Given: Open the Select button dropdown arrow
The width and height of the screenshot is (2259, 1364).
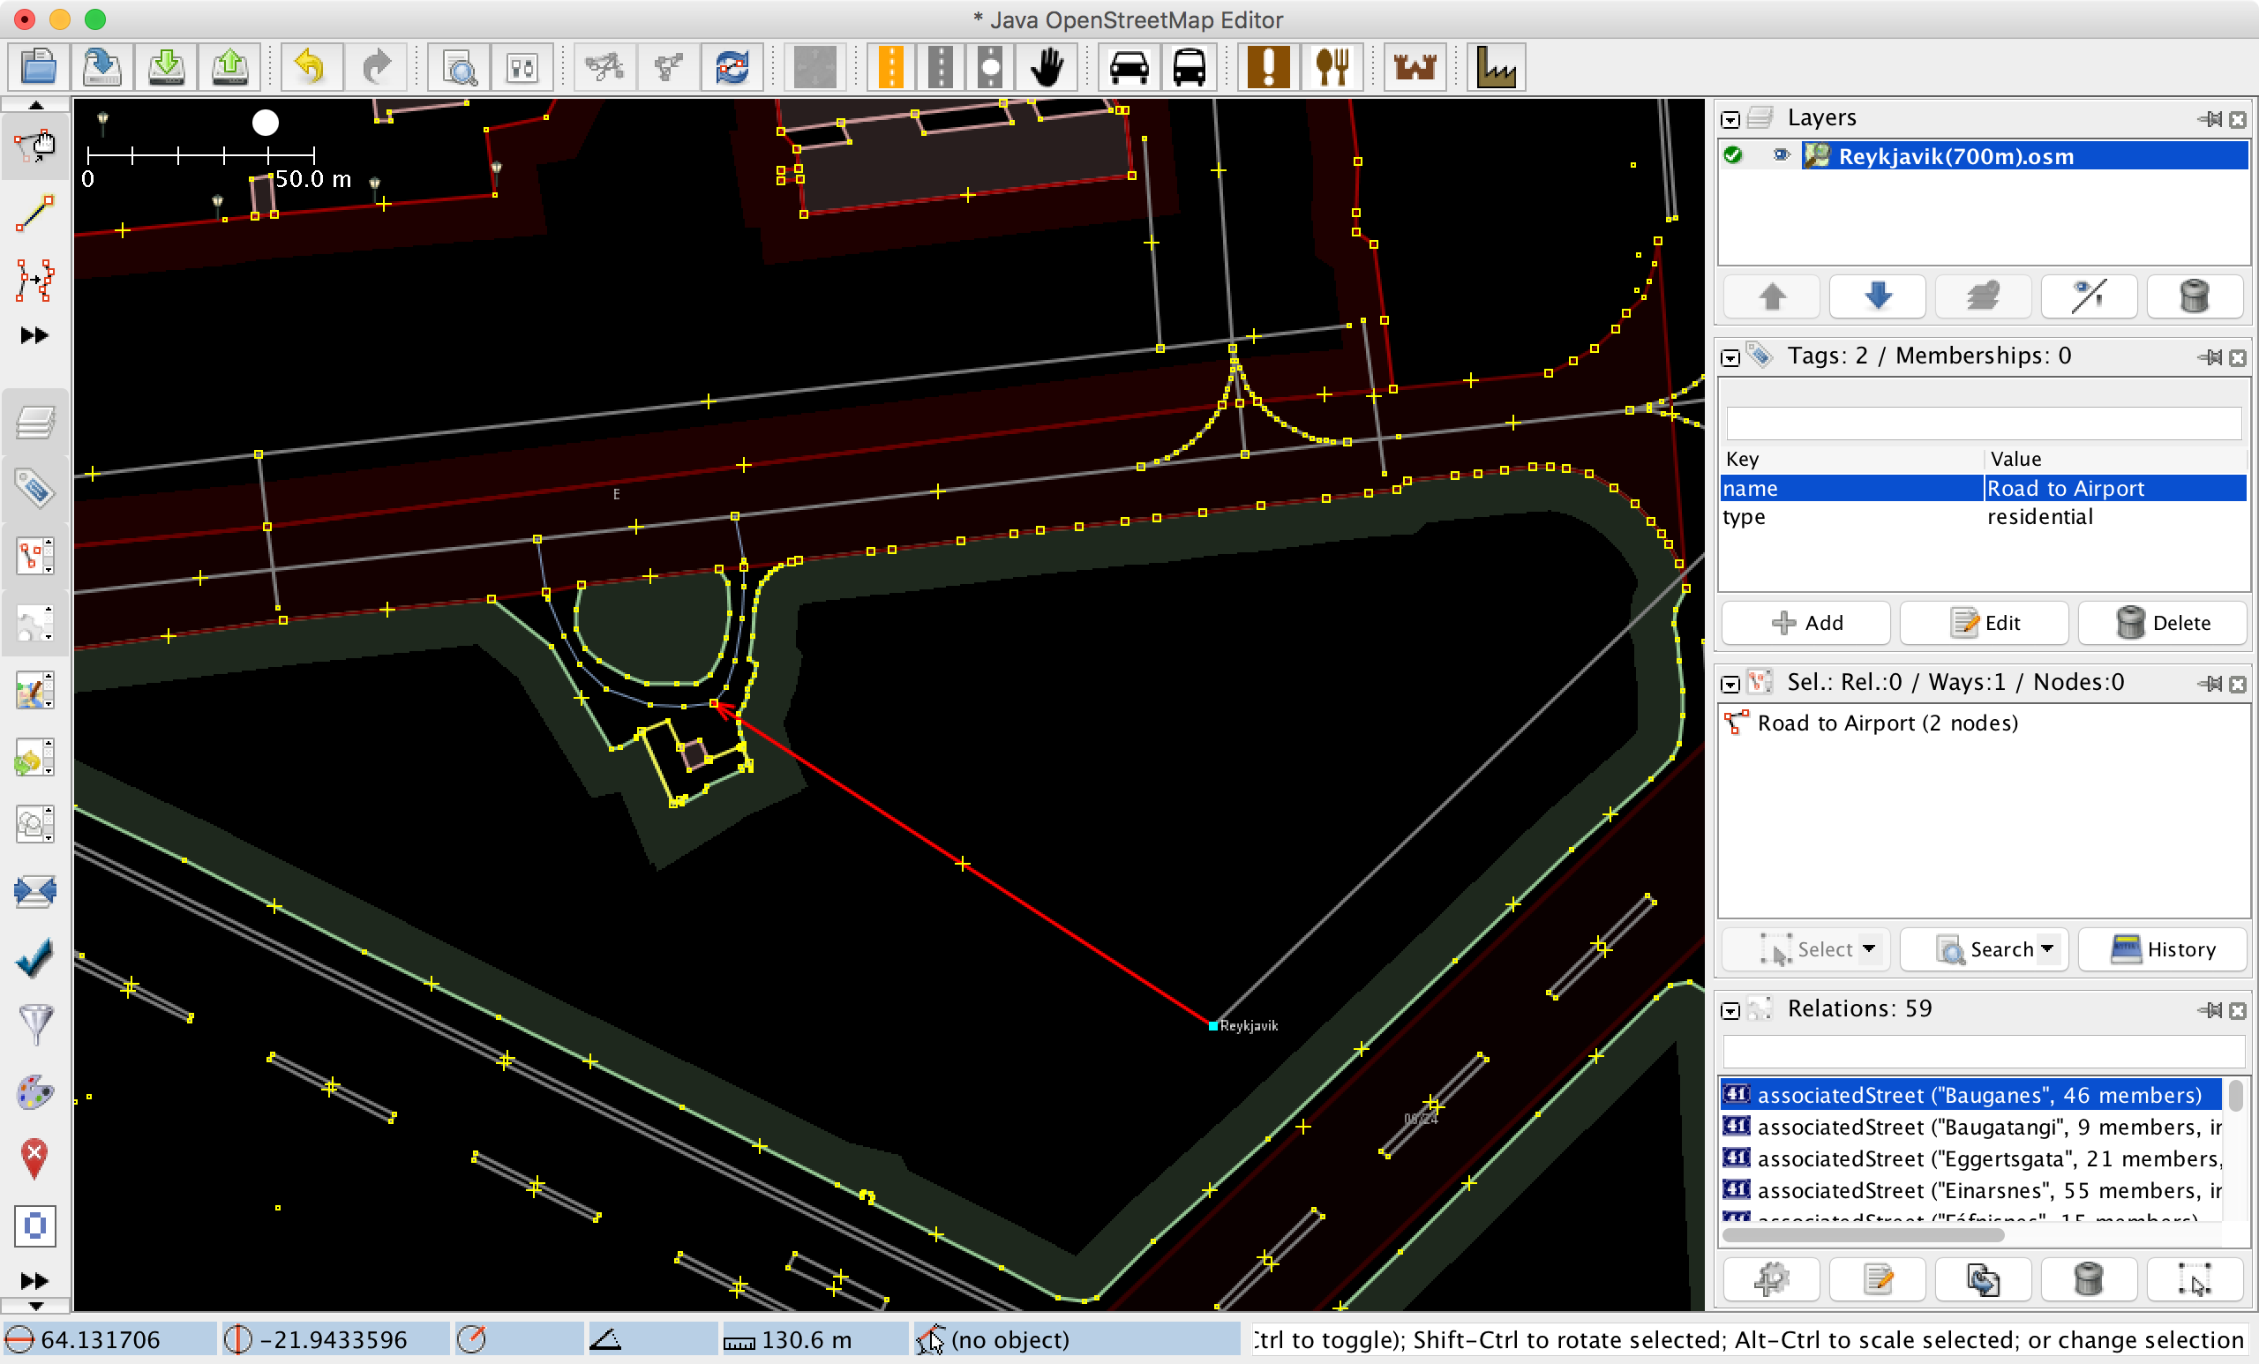Looking at the screenshot, I should [1868, 948].
